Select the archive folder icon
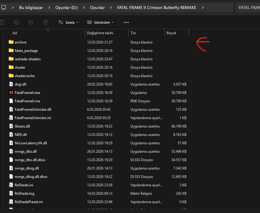This screenshot has width=260, height=213. pyautogui.click(x=11, y=42)
